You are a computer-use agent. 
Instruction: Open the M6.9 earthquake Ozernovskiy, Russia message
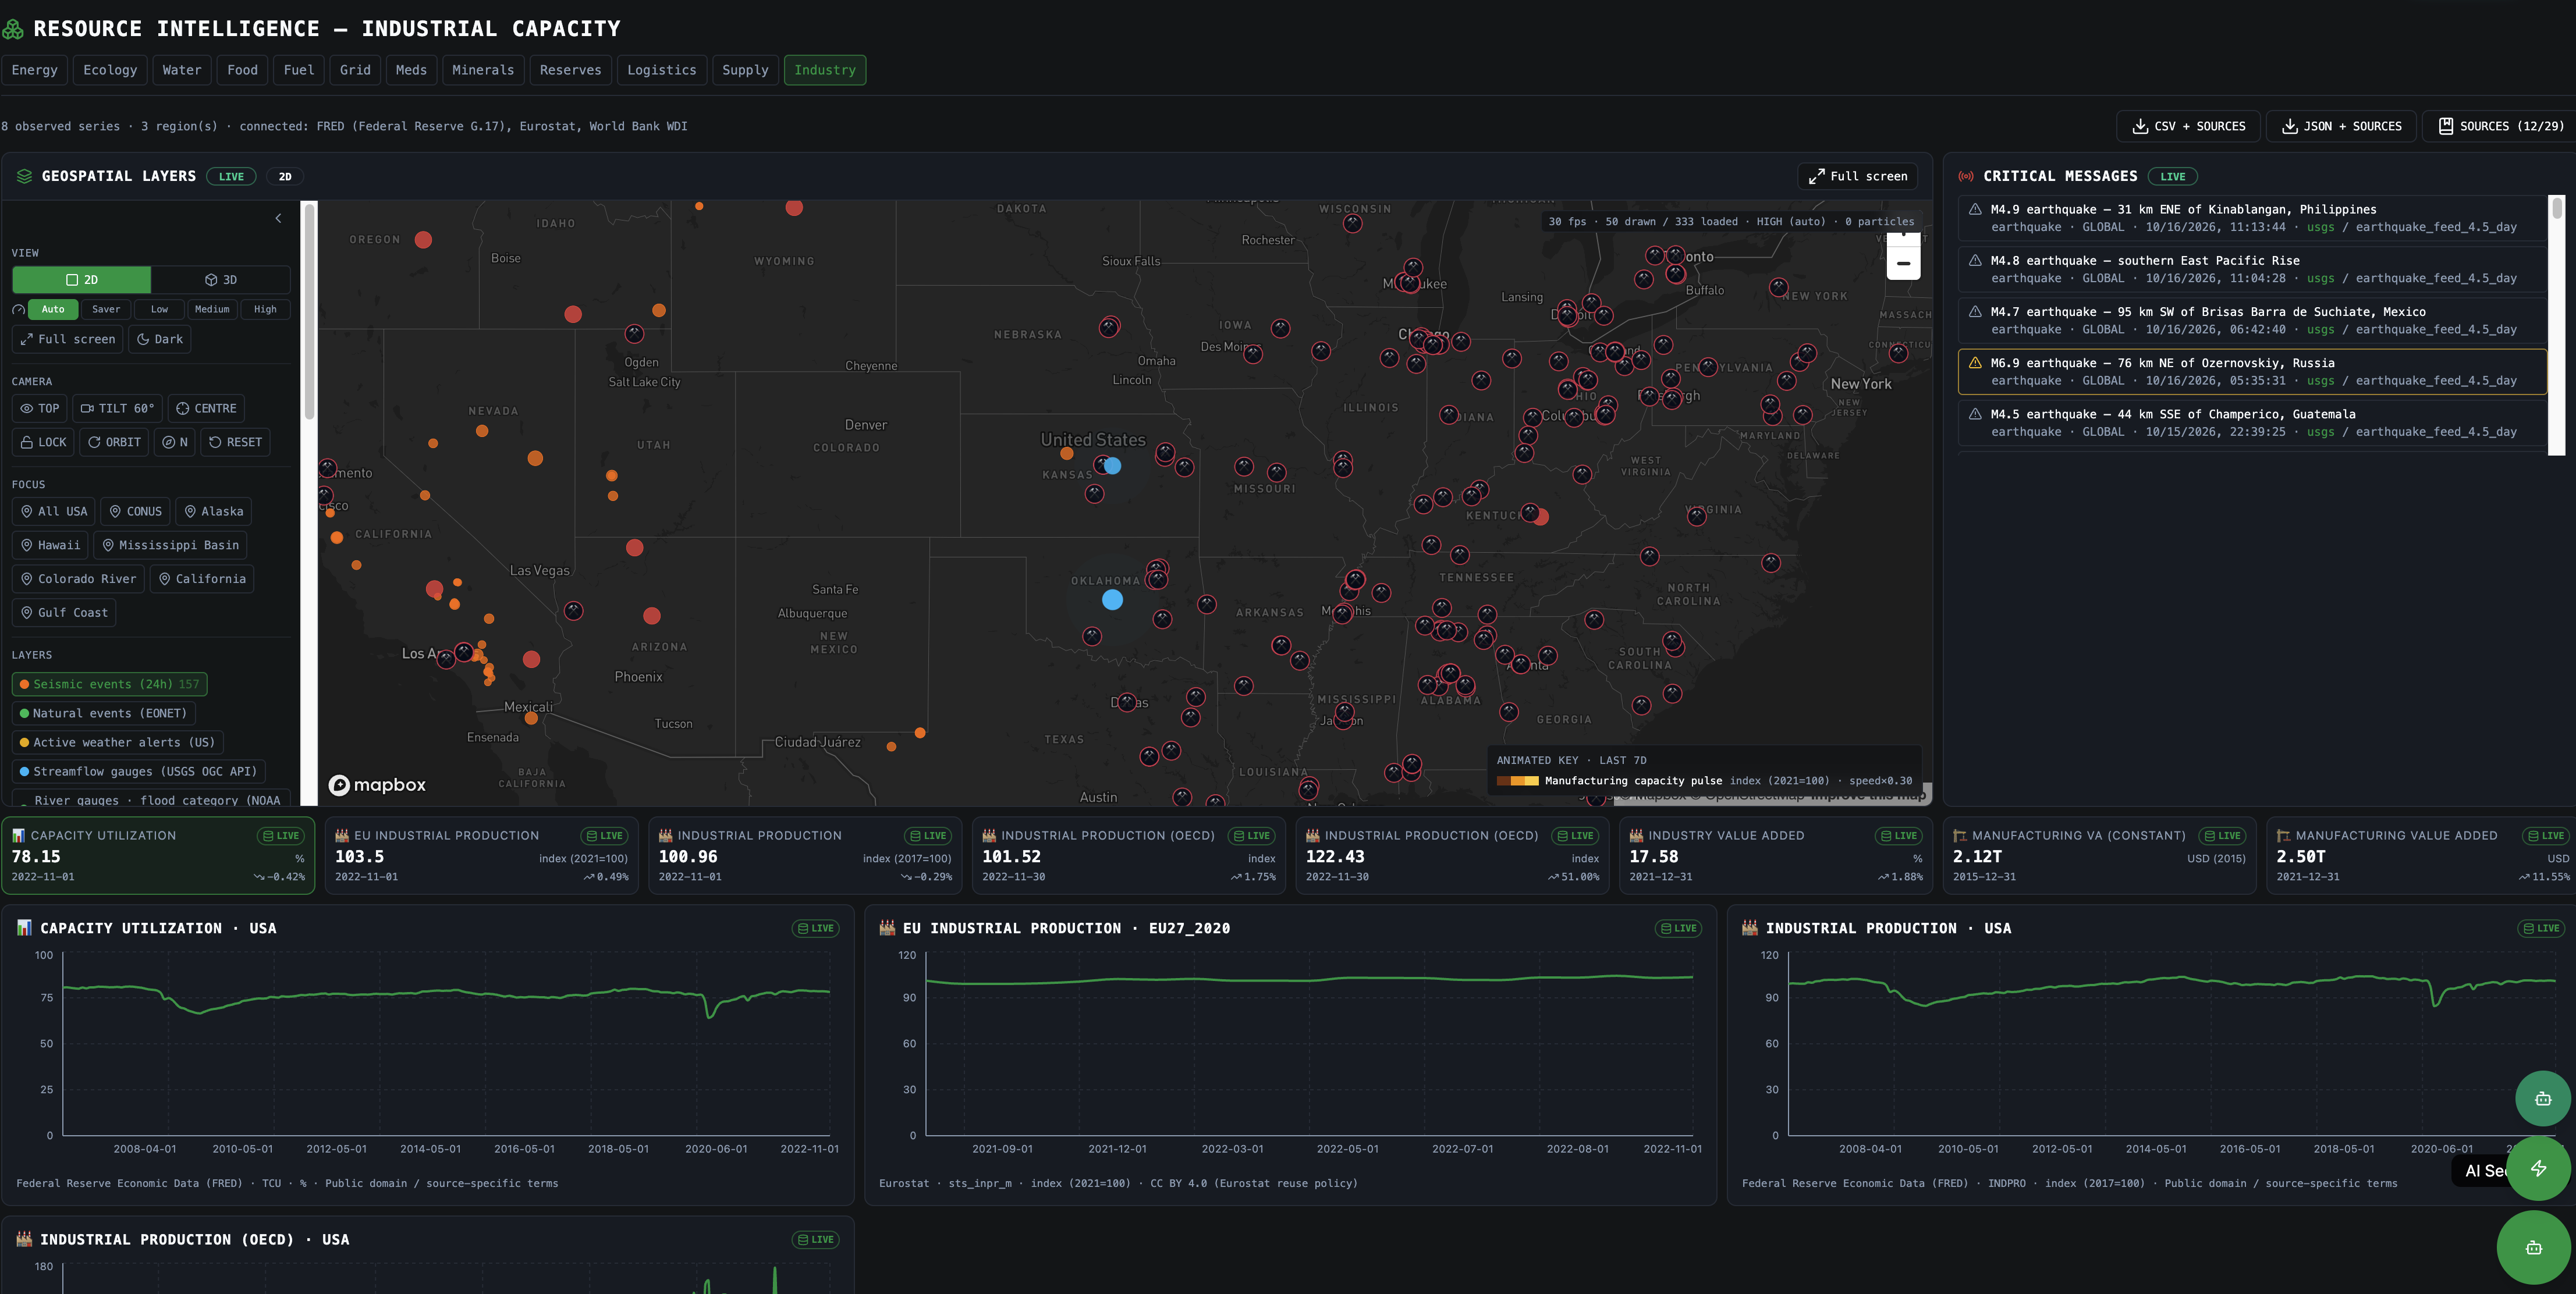coord(2252,372)
